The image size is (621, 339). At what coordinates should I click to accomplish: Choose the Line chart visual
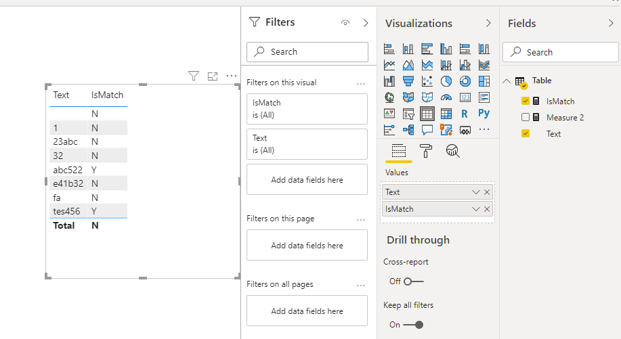coord(389,65)
